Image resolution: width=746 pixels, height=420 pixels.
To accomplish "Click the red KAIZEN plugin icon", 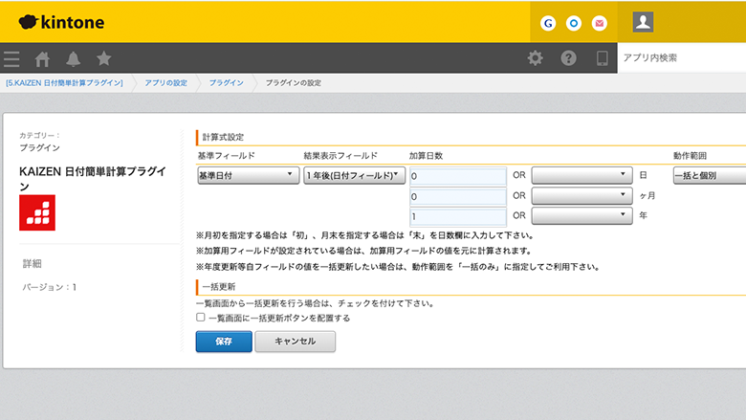I will 37,212.
